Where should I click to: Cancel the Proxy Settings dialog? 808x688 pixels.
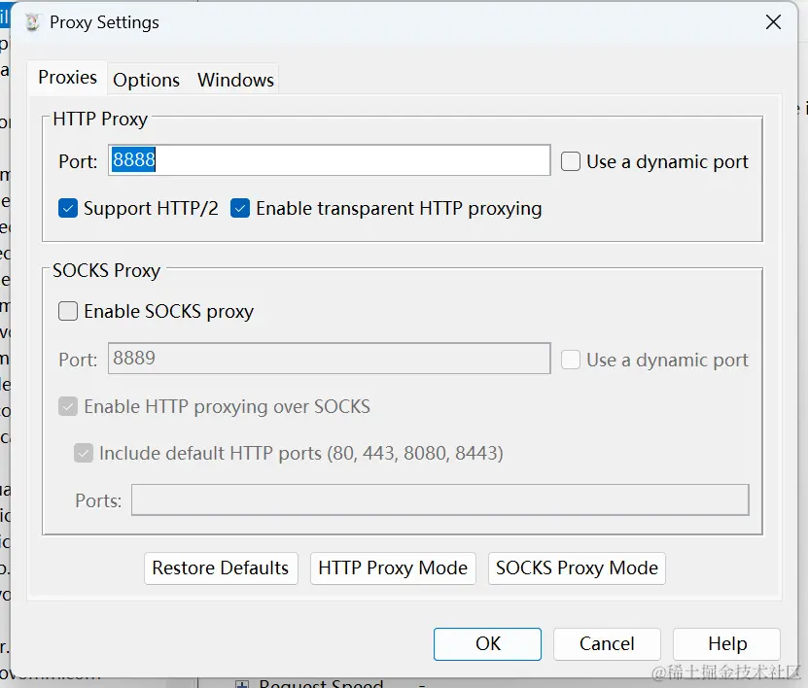point(607,643)
